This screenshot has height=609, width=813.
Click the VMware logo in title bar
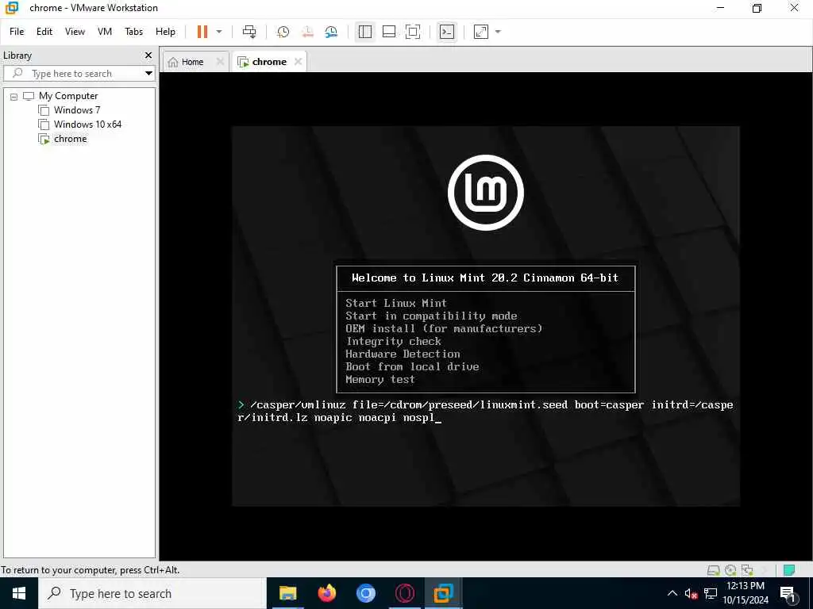pos(11,8)
